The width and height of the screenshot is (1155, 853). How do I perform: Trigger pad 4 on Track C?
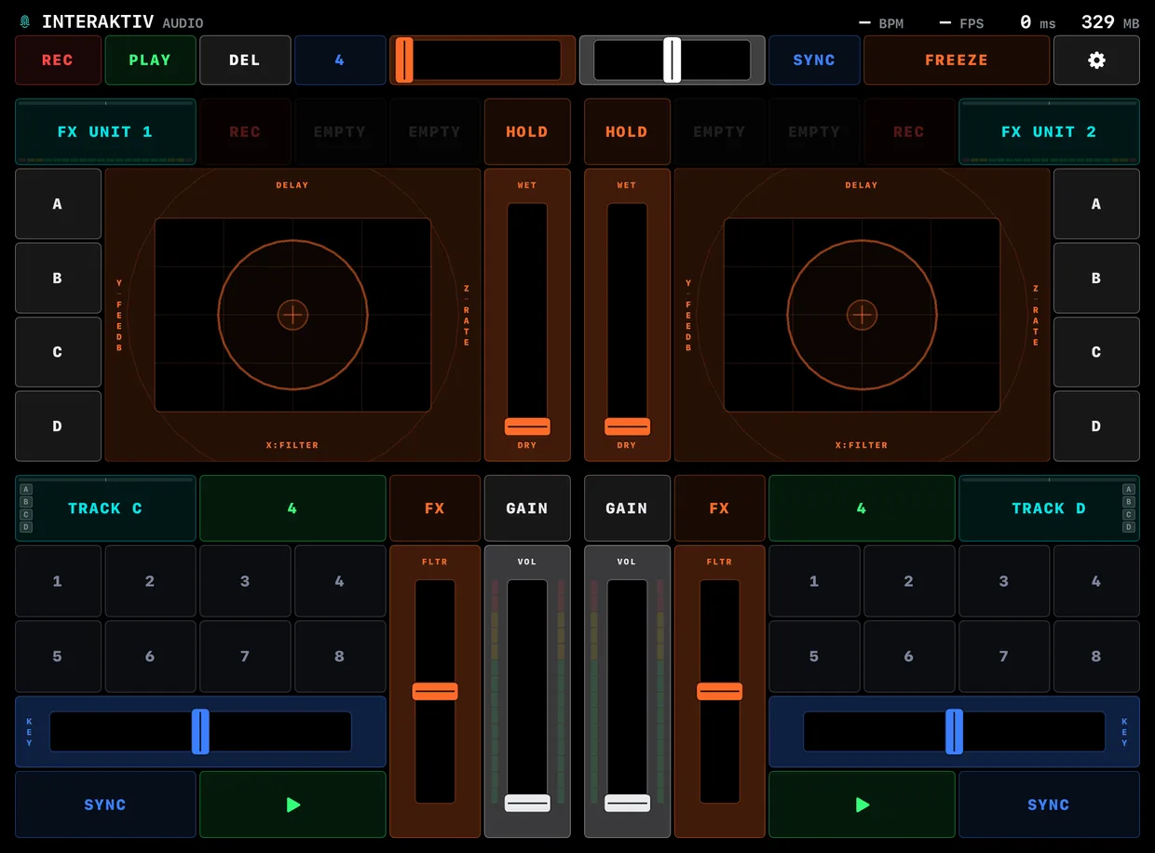tap(340, 581)
